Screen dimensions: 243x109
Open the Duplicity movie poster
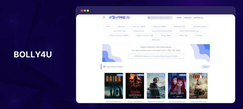click(x=177, y=86)
